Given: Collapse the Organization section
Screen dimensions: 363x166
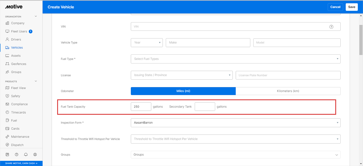Looking at the screenshot, I should (36, 17).
